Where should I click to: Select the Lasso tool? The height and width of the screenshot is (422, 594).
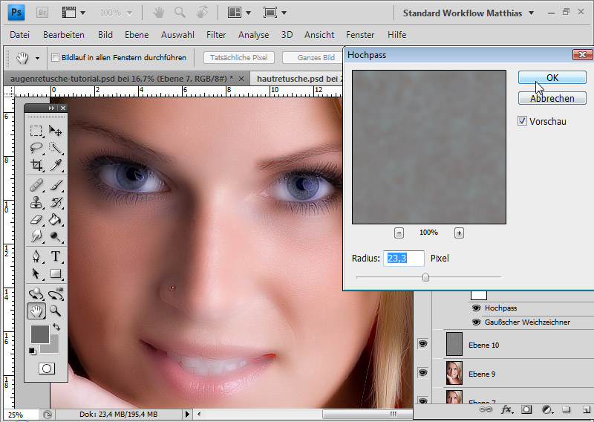pos(36,147)
